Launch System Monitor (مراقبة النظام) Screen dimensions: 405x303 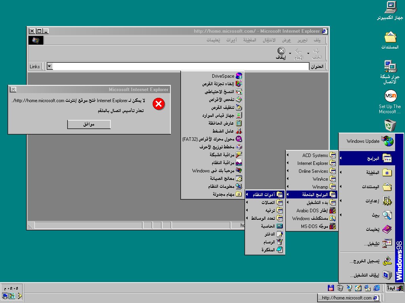[x=212, y=163]
